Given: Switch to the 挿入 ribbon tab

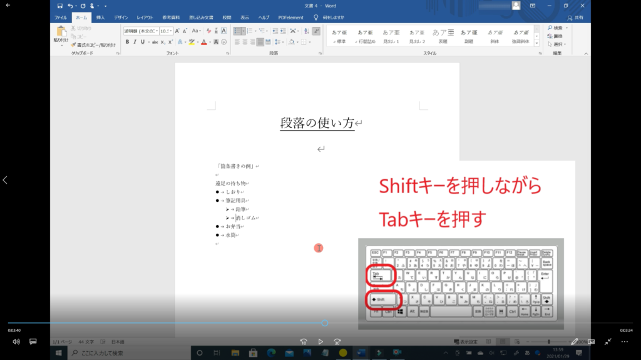Looking at the screenshot, I should pyautogui.click(x=100, y=17).
